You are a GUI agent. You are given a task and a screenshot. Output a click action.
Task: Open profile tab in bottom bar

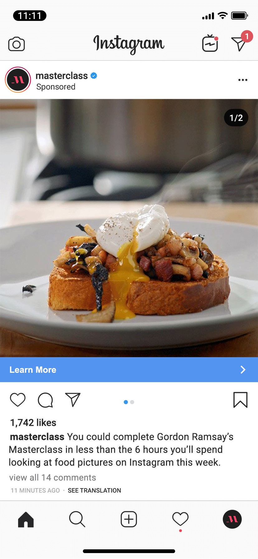[232, 519]
